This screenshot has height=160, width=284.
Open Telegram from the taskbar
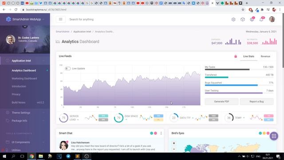(x=68, y=156)
